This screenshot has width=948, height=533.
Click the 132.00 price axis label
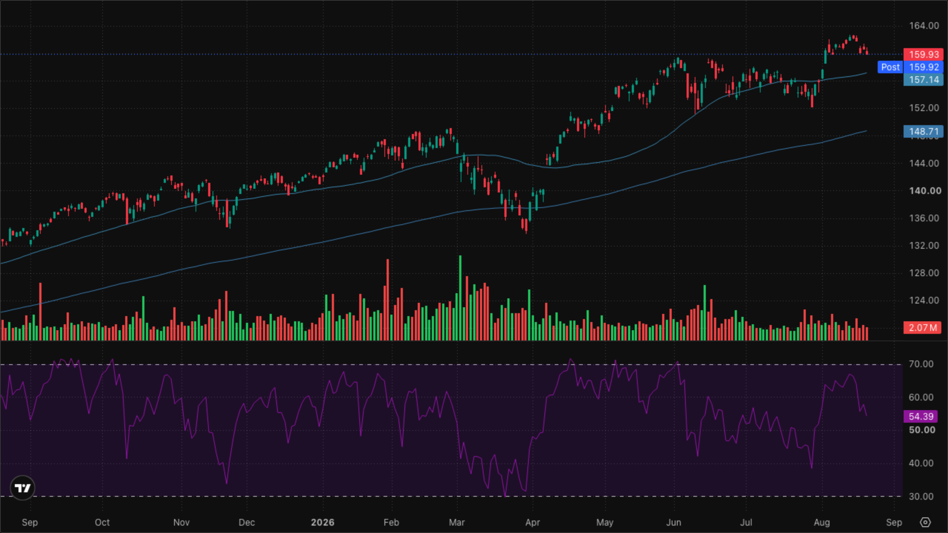click(x=924, y=245)
